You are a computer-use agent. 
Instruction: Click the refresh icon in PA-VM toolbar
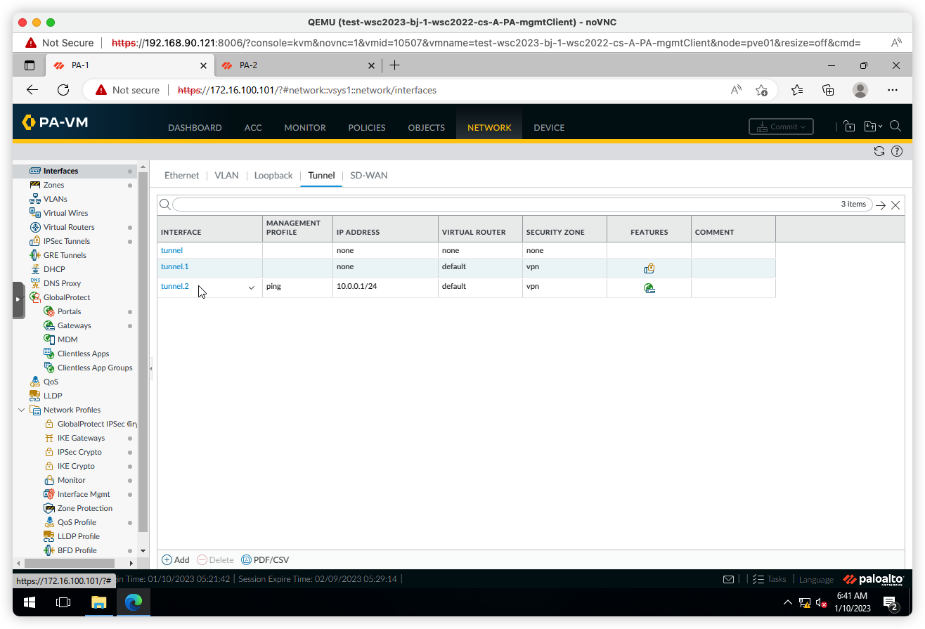[x=879, y=151]
